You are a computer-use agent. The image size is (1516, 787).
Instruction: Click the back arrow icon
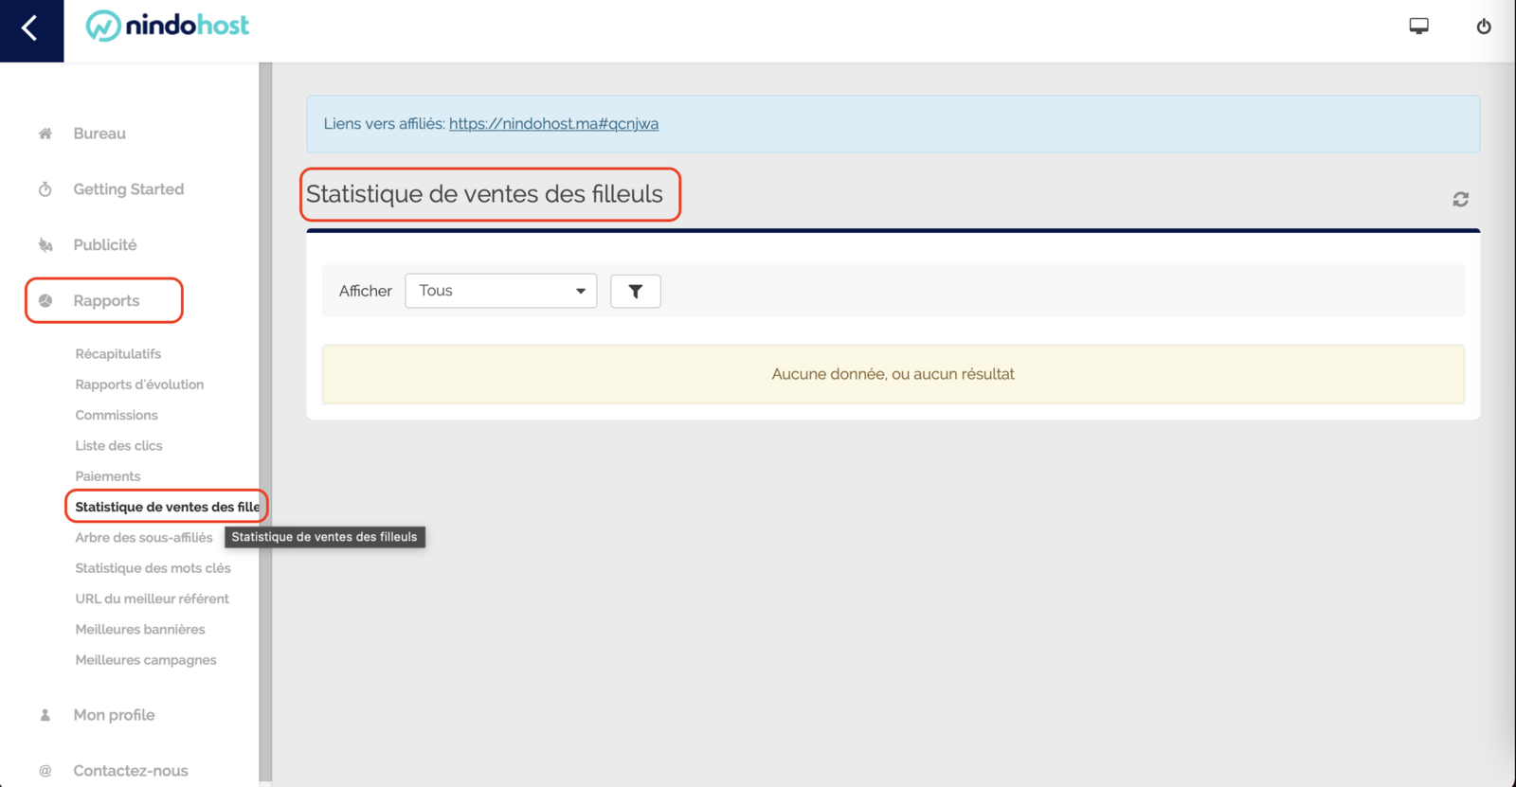(x=30, y=28)
